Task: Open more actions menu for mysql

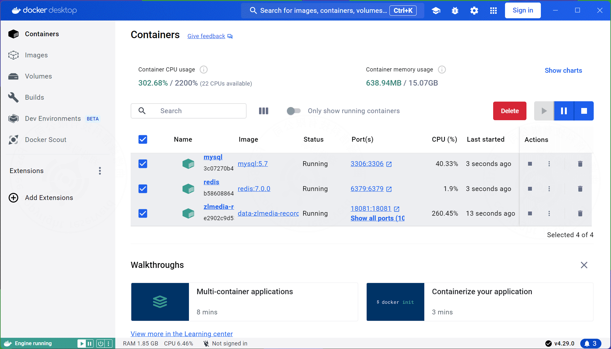Action: pyautogui.click(x=549, y=164)
